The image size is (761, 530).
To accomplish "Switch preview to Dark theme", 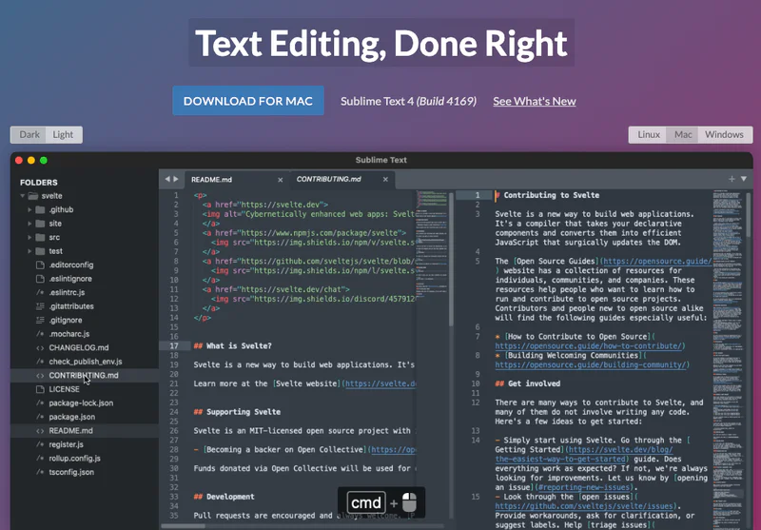I will tap(29, 134).
